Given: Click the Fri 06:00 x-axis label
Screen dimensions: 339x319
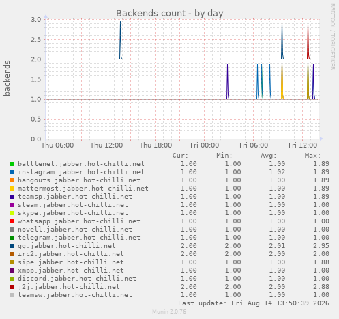Looking at the screenshot, I should (254, 145).
